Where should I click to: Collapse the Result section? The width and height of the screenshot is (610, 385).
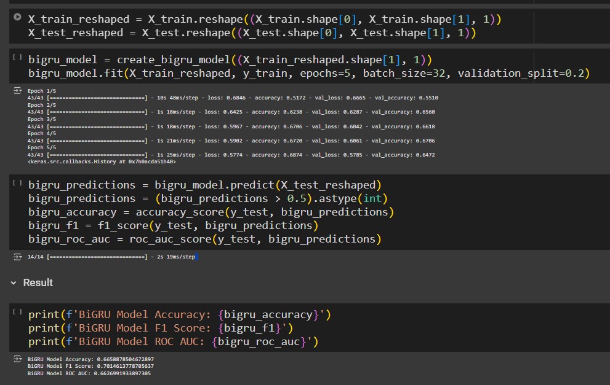click(14, 283)
